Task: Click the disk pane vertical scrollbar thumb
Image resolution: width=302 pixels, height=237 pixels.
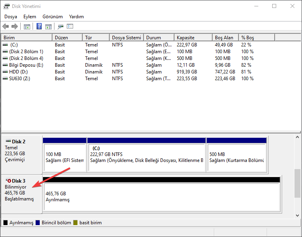Action: (297, 183)
